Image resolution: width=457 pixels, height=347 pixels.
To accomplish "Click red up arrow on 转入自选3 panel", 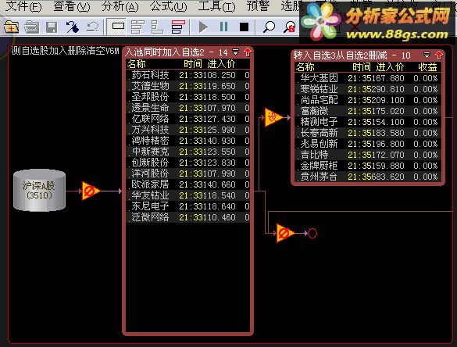I will 439,55.
